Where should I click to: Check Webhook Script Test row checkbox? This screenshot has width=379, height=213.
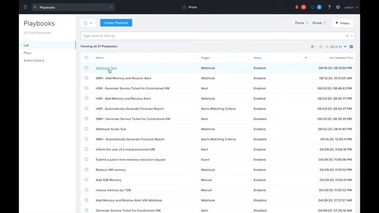(86, 129)
